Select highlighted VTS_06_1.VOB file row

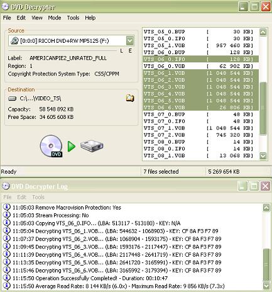pos(200,73)
